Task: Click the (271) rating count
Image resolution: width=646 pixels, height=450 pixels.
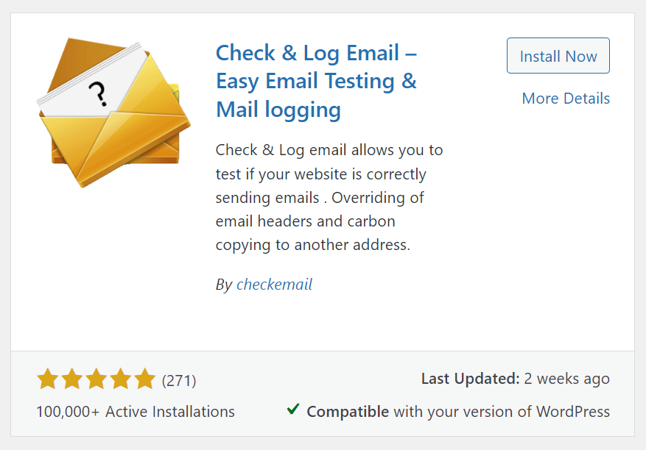Action: (x=179, y=380)
